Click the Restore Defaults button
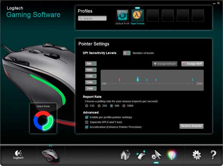The image size is (223, 166). tap(191, 126)
